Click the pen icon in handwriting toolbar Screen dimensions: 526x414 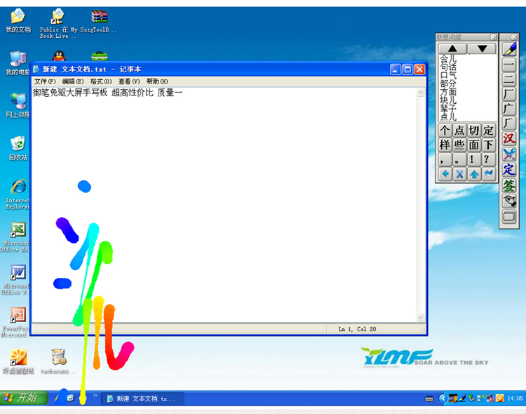[x=509, y=50]
